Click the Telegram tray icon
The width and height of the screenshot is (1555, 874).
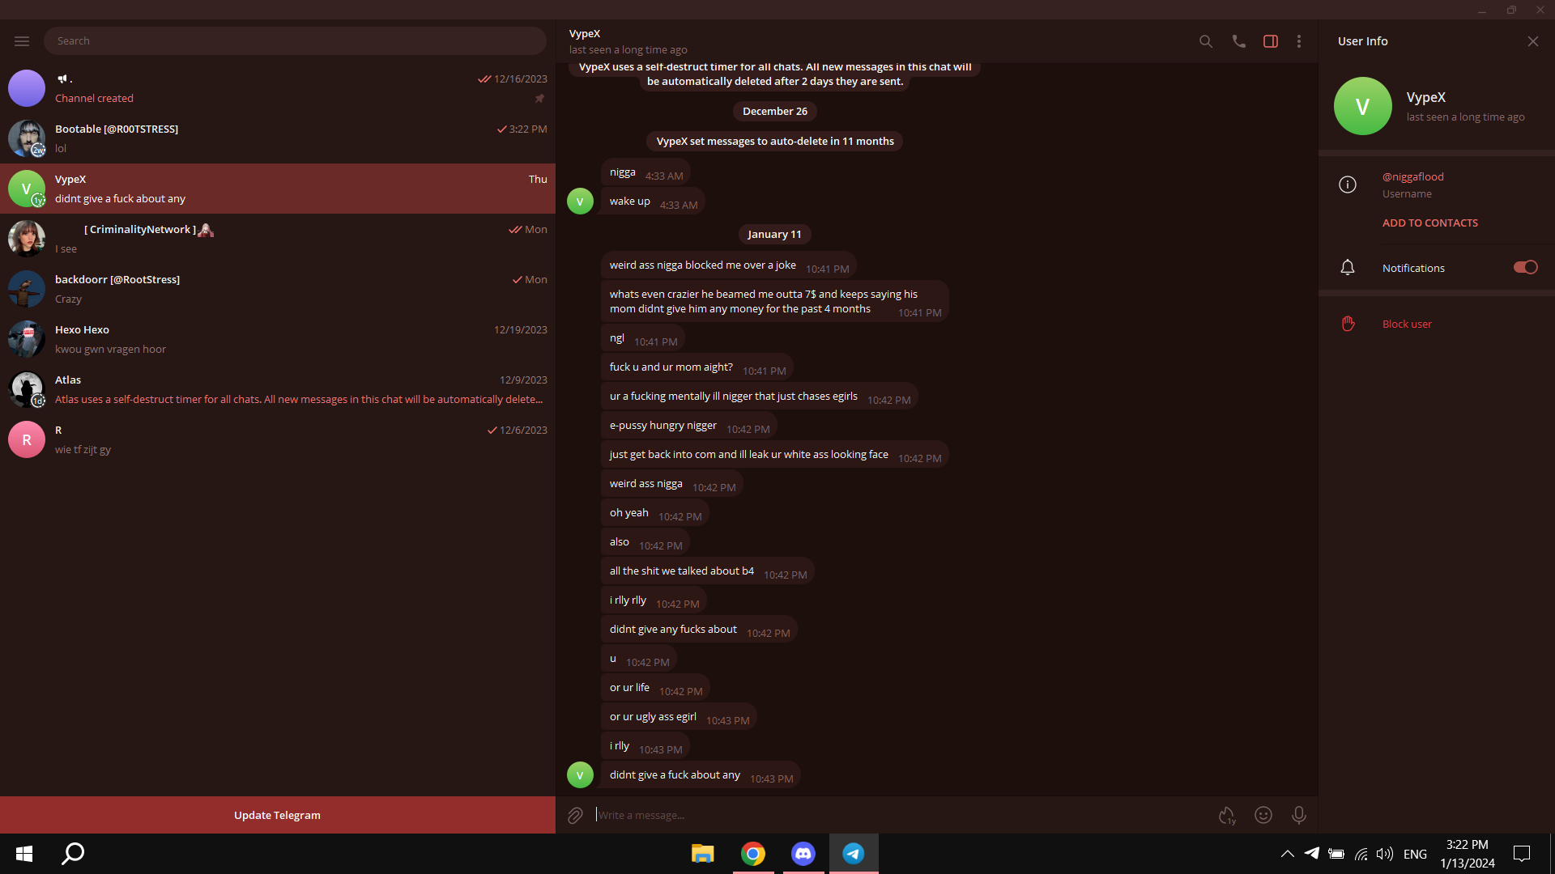tap(1312, 853)
